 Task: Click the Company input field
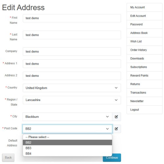pyautogui.click(x=72, y=51)
